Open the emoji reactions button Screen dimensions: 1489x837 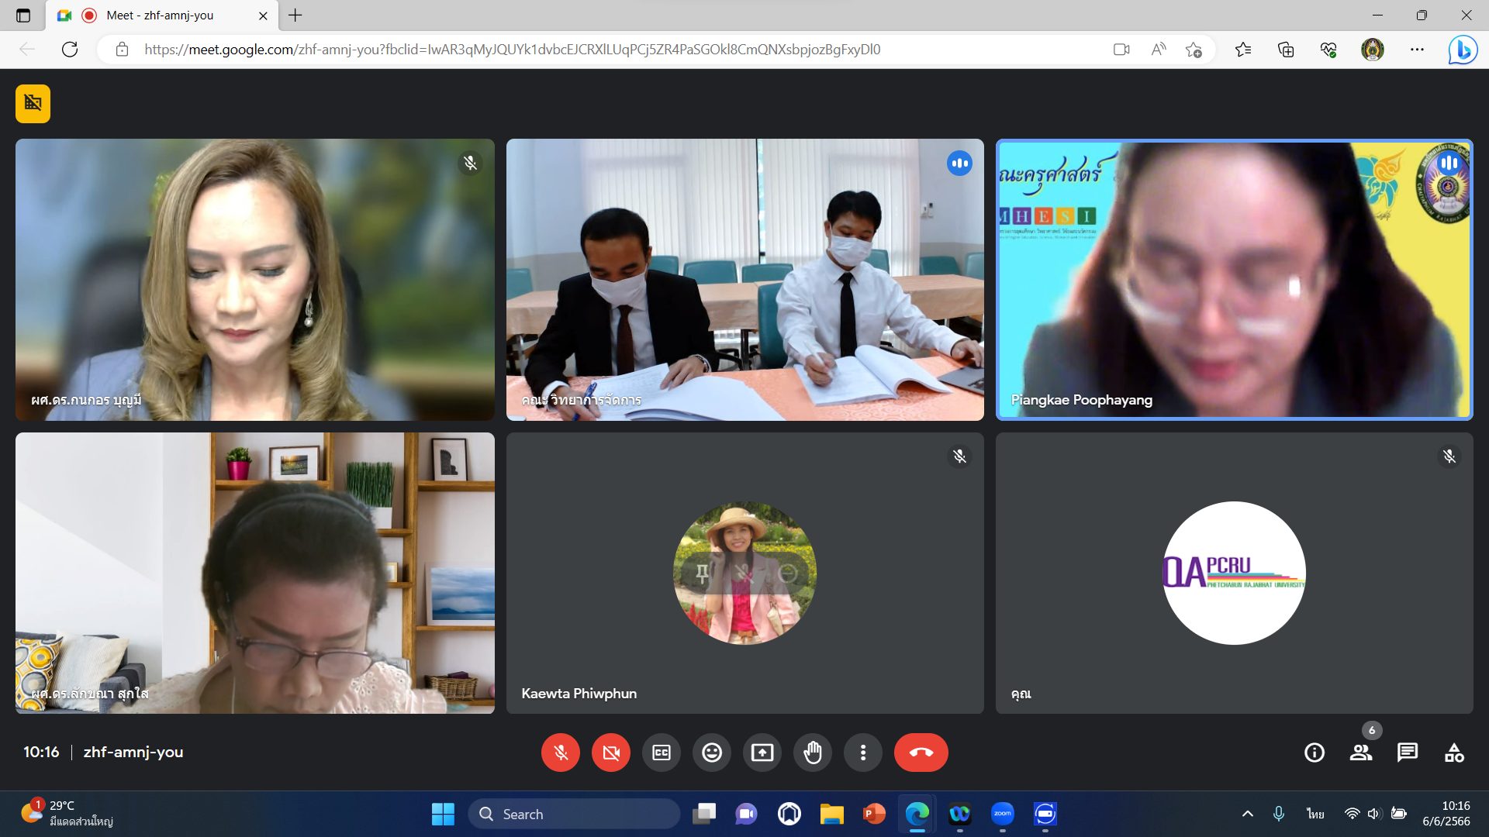click(712, 753)
